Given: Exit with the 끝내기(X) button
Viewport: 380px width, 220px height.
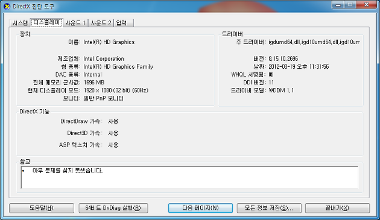Looking at the screenshot, I should pos(337,208).
